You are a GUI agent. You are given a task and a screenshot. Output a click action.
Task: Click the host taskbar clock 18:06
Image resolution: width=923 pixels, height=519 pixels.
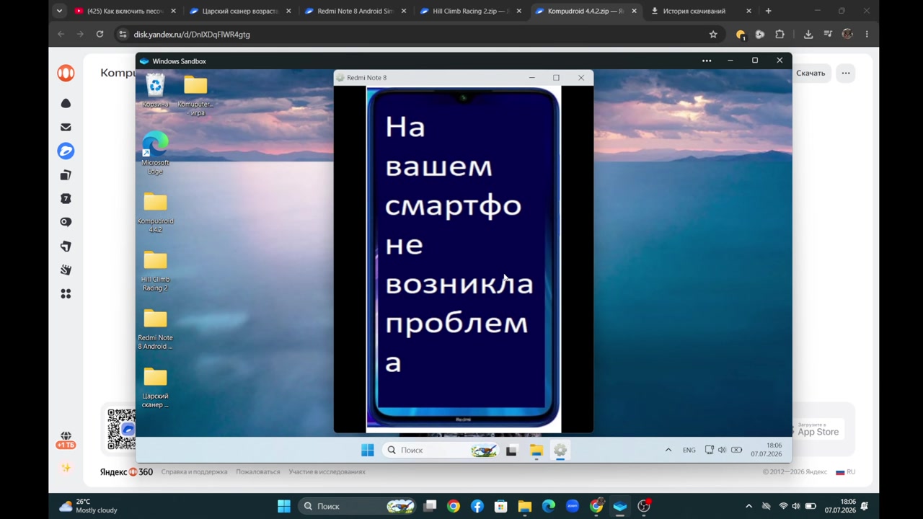coord(840,506)
